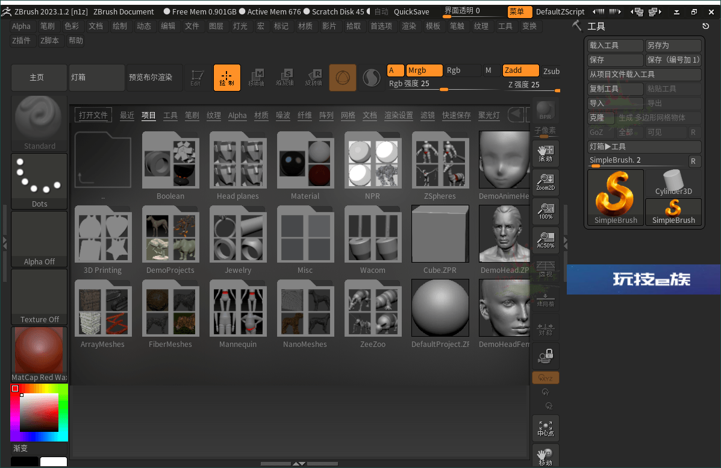The width and height of the screenshot is (721, 468).
Task: Click the 移动 hand icon on right shelf
Action: [545, 456]
